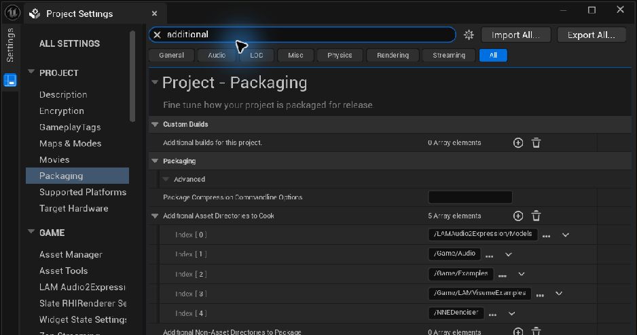
Task: Select the Misc filter tab
Action: click(x=295, y=55)
